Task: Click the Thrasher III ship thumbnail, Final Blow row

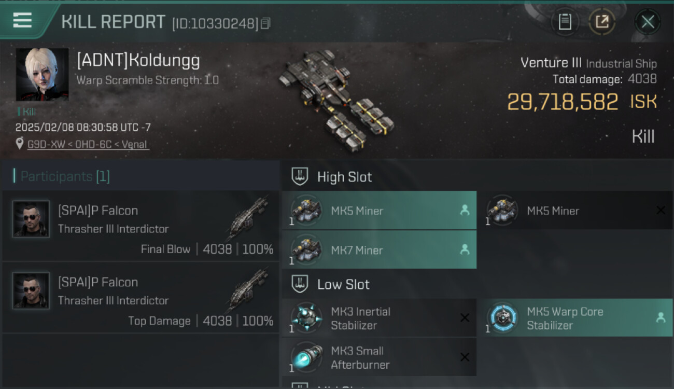Action: [248, 218]
